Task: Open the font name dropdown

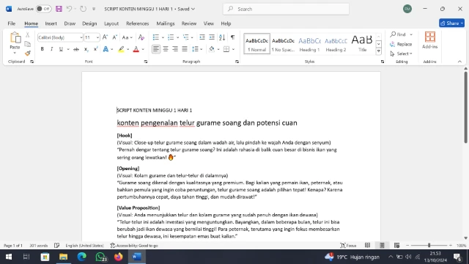Action: (x=81, y=37)
